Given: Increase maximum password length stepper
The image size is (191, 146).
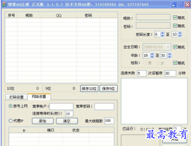Looking at the screenshot, I should (180, 33).
